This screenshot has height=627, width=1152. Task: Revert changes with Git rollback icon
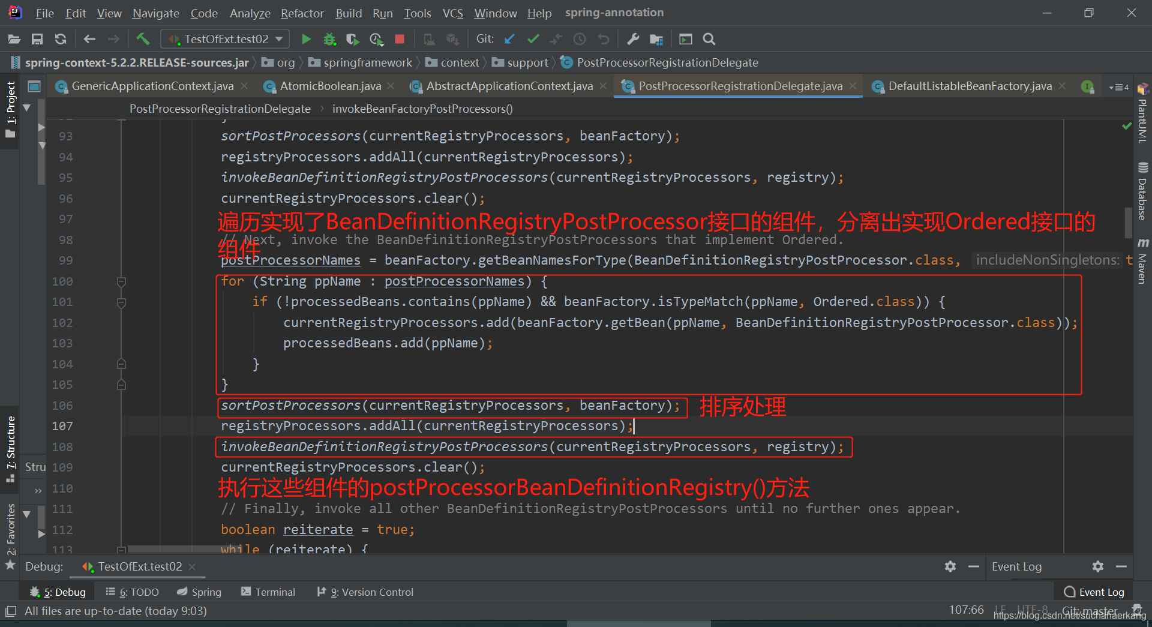tap(604, 39)
